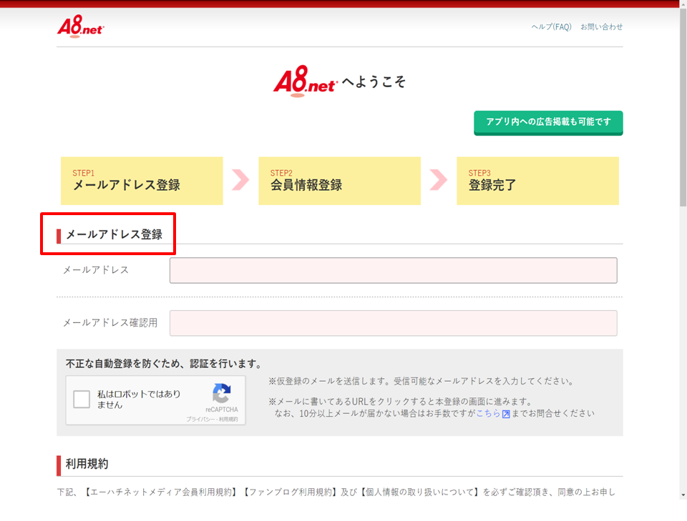
Task: Click the メールアドレス確認用 field label
Action: [x=110, y=323]
